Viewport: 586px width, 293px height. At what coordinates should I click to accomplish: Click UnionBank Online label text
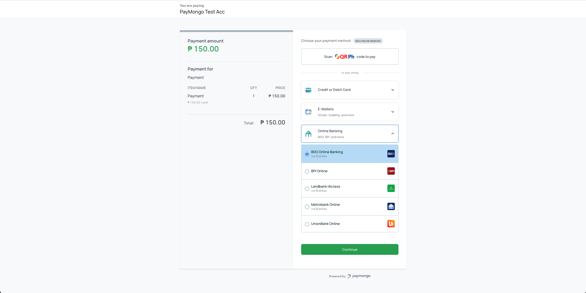pyautogui.click(x=325, y=224)
